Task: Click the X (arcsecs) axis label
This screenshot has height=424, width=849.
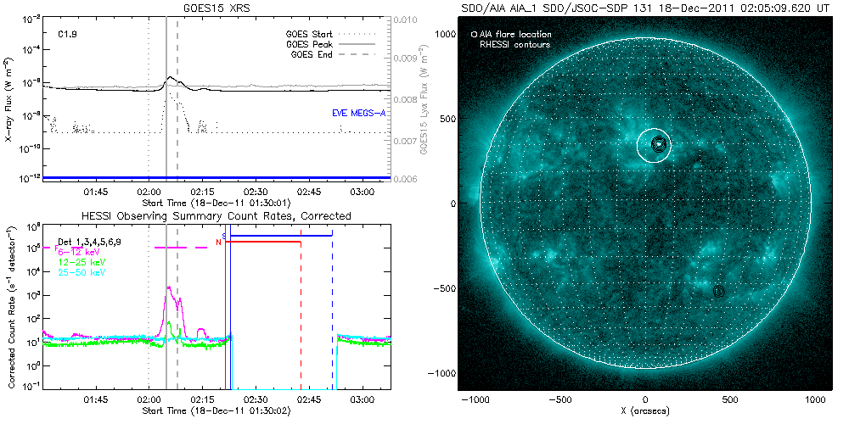Action: [x=646, y=410]
